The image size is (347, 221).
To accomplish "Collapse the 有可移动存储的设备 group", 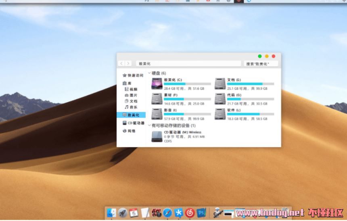I will [x=149, y=126].
